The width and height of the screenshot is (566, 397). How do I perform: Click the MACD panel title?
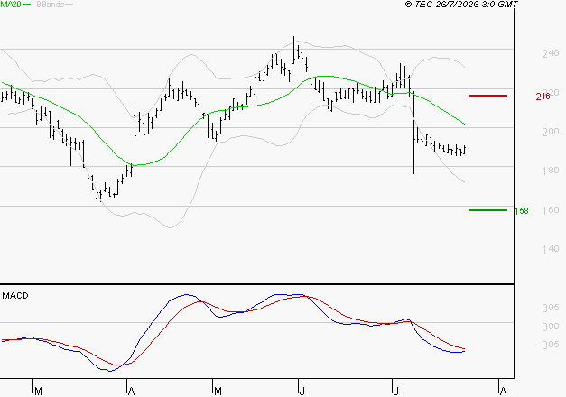[15, 296]
